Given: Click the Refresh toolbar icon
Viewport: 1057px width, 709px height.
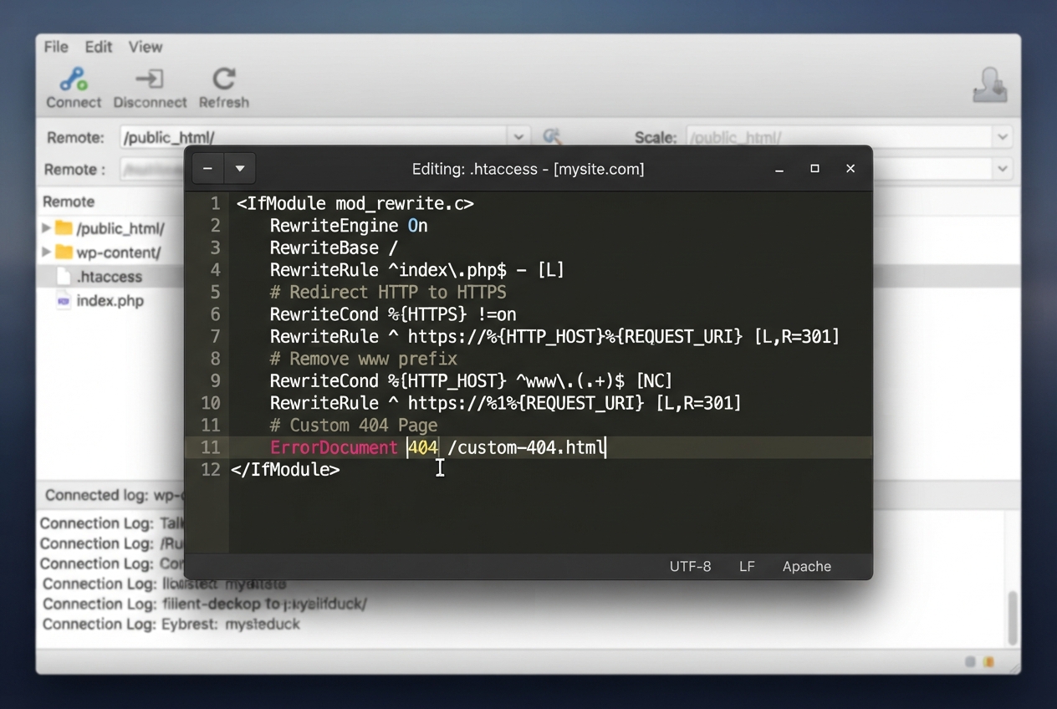Looking at the screenshot, I should tap(223, 79).
